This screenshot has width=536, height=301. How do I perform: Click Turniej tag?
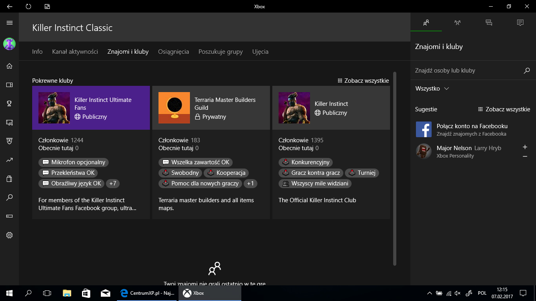[362, 173]
